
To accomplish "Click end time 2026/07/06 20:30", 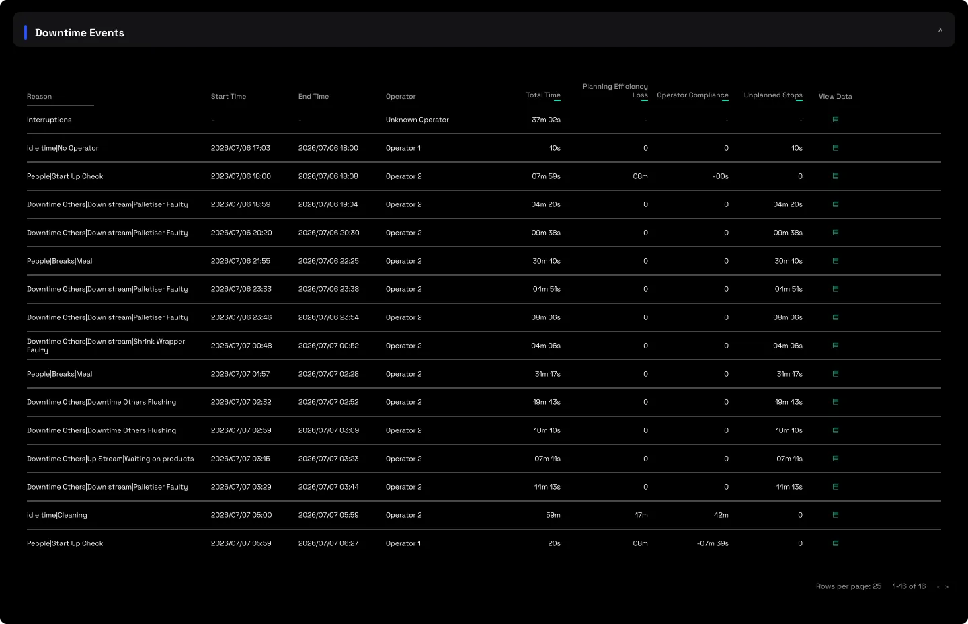I will [x=329, y=233].
